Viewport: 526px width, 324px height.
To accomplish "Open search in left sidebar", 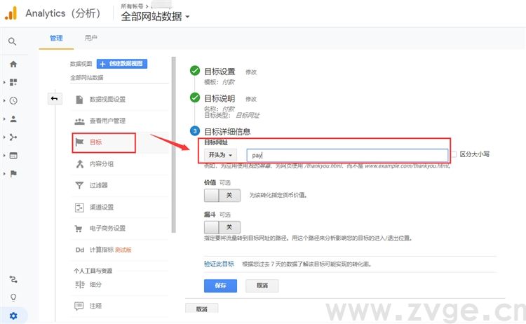I will 12,41.
